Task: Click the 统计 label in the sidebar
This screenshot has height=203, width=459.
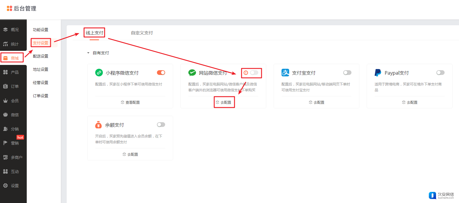Action: pyautogui.click(x=15, y=44)
